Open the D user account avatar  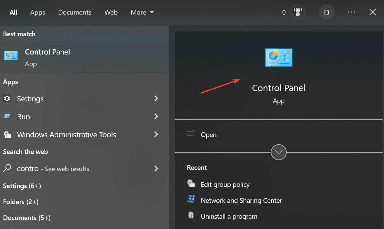point(326,12)
